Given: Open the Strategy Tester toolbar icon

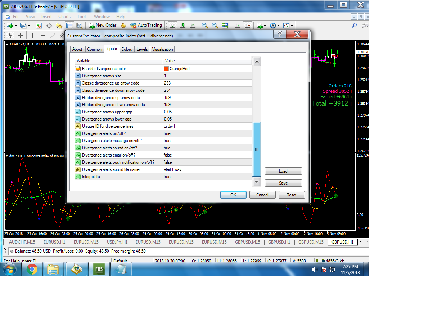Looking at the screenshot, I should pos(79,26).
